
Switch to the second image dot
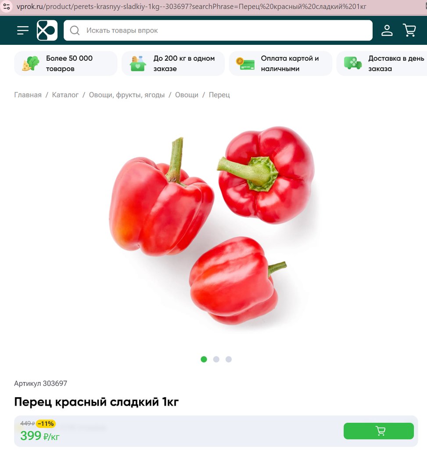216,359
